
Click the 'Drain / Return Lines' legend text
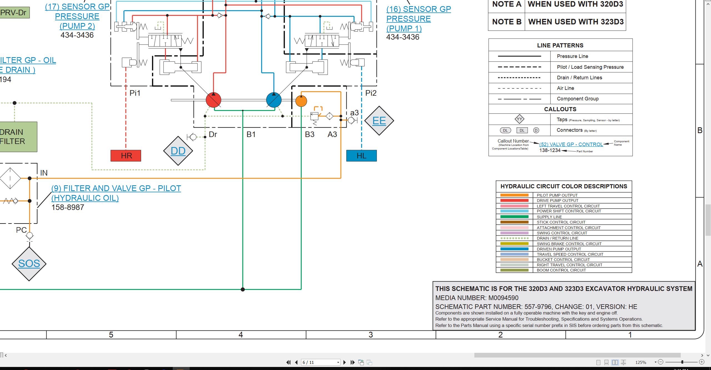click(x=579, y=77)
